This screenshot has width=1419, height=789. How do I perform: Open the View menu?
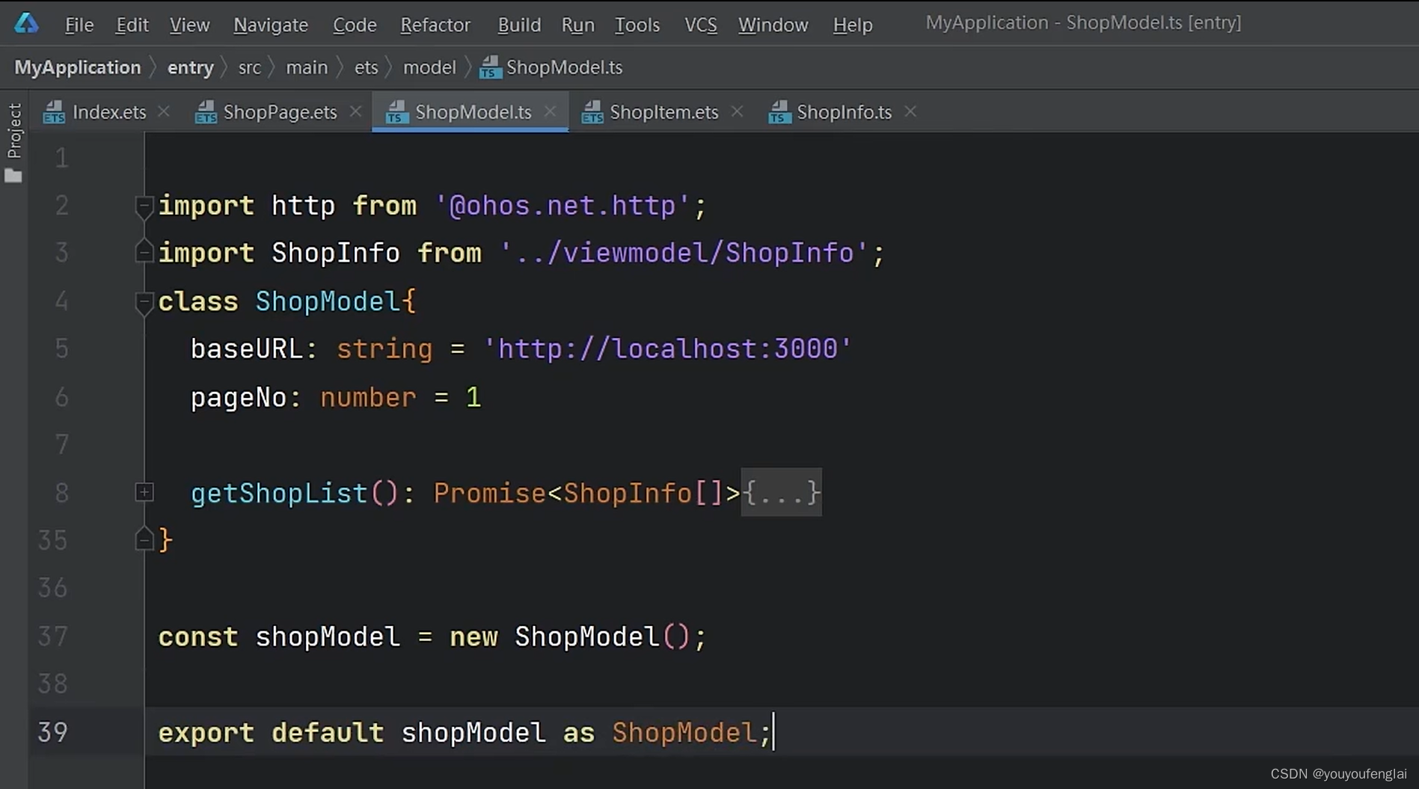pos(189,25)
